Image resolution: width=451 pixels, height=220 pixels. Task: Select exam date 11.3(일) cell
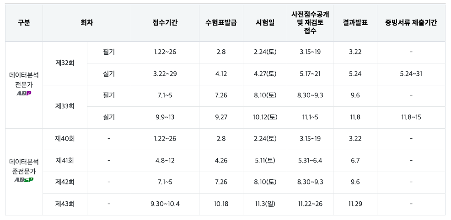click(265, 204)
